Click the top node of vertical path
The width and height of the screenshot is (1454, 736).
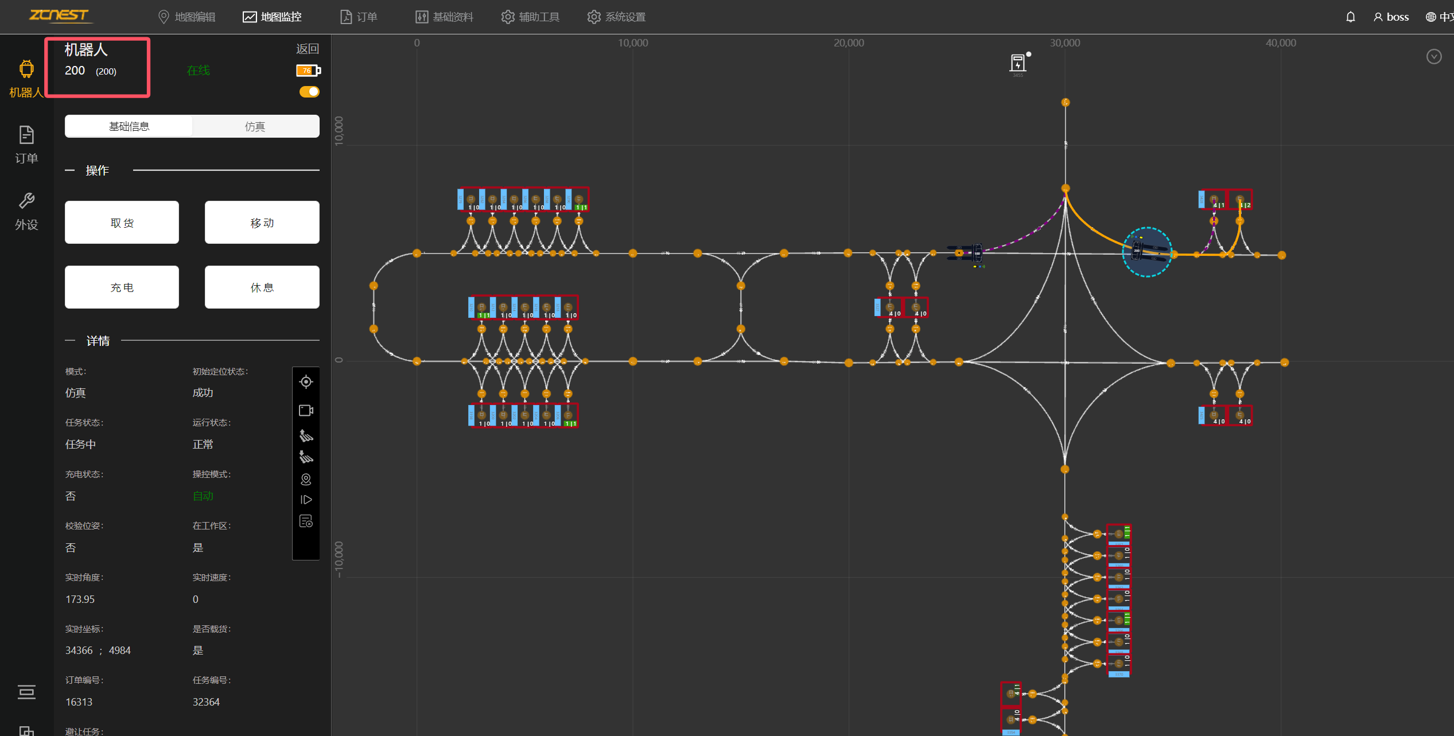(x=1066, y=102)
